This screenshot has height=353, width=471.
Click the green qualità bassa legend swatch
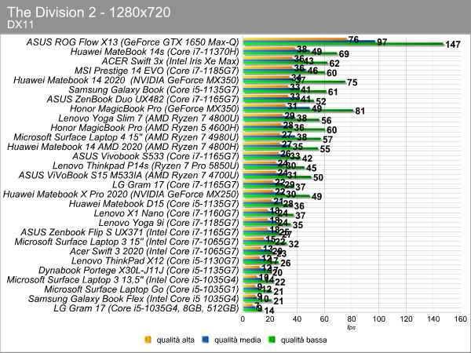click(x=272, y=340)
